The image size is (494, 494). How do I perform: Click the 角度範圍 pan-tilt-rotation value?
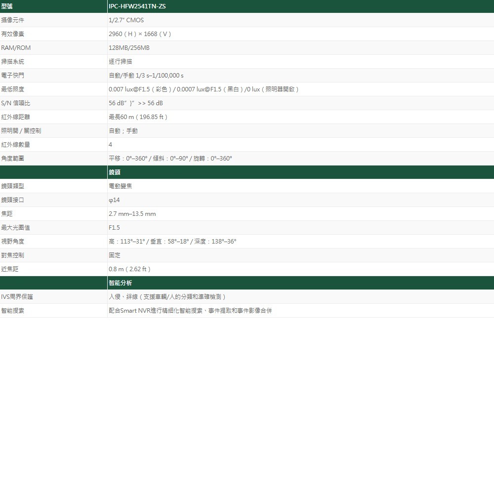[171, 158]
